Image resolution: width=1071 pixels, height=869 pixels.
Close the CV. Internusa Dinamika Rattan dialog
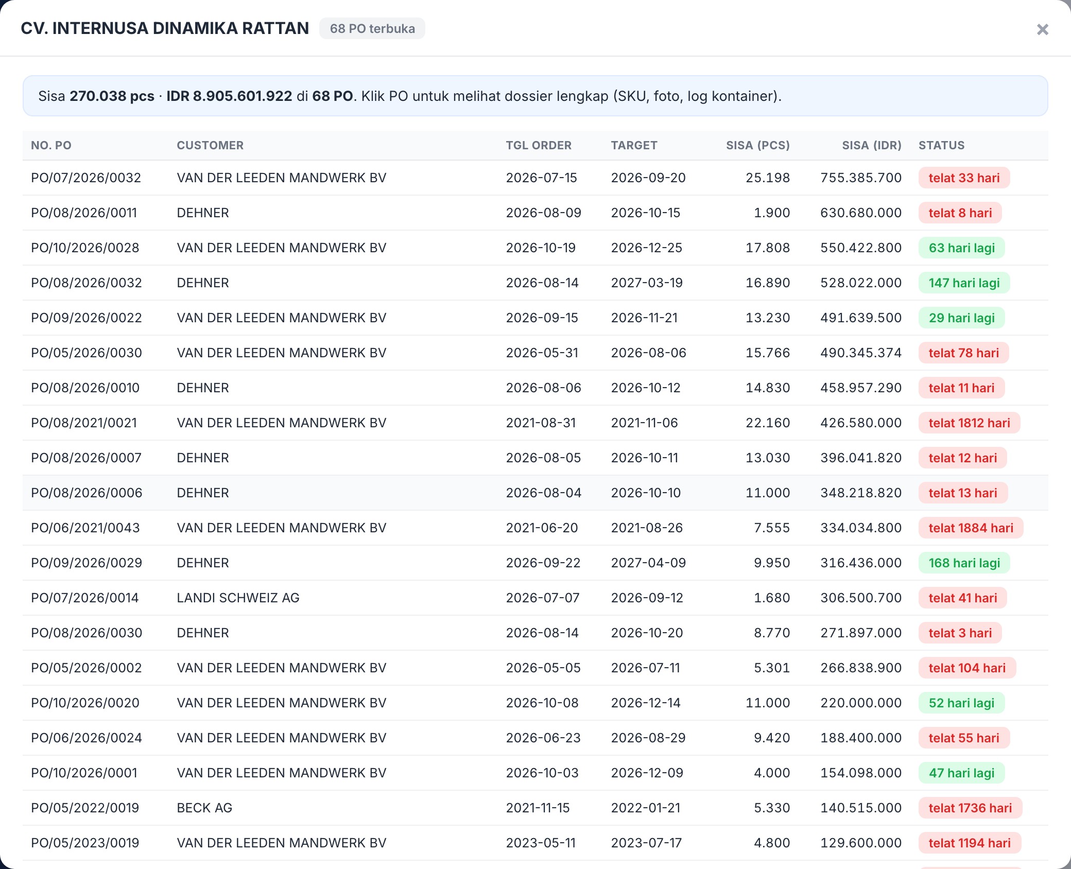click(x=1042, y=29)
